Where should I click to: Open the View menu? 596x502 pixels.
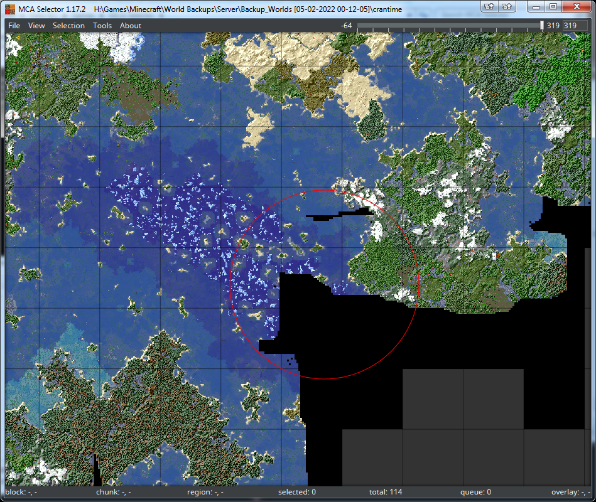(x=36, y=26)
